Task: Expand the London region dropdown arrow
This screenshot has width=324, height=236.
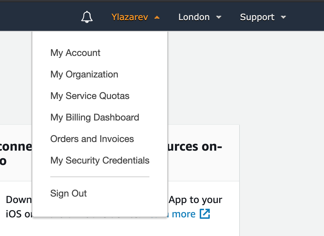Action: click(219, 17)
